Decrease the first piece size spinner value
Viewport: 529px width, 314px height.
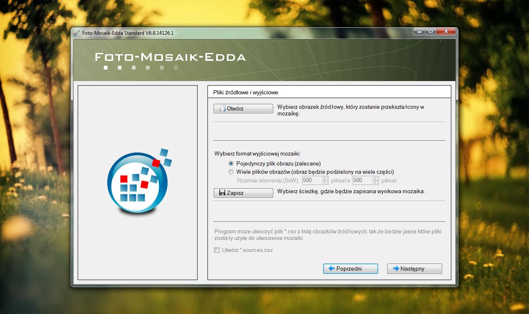click(325, 182)
